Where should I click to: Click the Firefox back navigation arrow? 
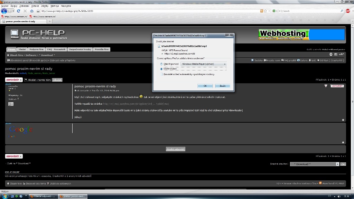pyautogui.click(x=4, y=11)
